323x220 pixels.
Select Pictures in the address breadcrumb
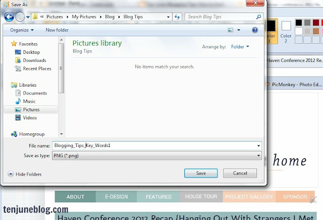pyautogui.click(x=55, y=17)
